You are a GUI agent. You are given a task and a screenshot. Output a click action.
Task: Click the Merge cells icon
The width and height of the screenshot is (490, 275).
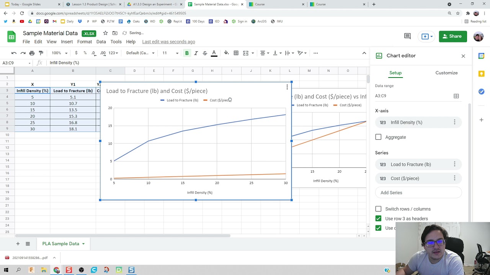coord(246,53)
